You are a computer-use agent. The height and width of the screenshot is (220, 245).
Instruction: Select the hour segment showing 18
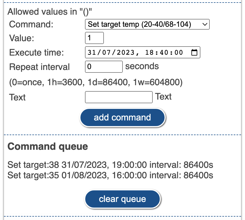click(150, 52)
